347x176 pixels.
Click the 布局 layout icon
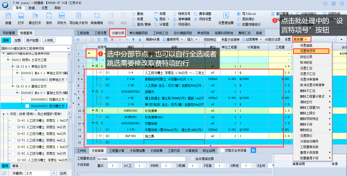point(156,14)
